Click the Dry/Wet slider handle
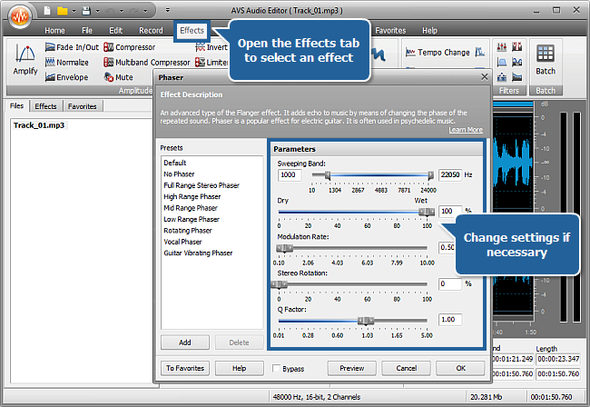This screenshot has height=407, width=590. pos(427,212)
